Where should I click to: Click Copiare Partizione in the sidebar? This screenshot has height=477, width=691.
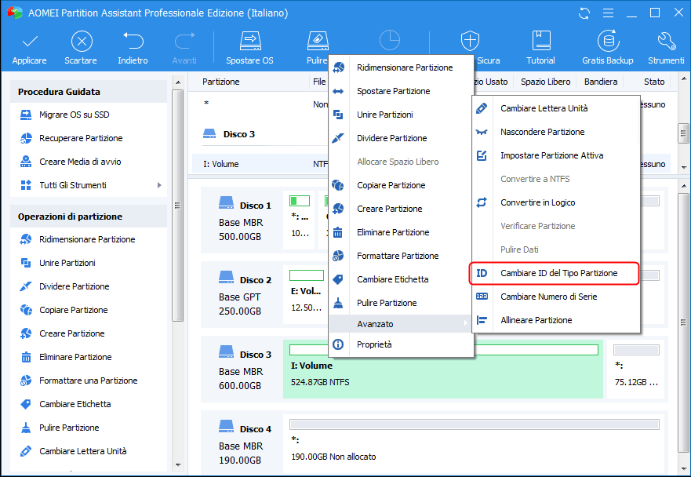coord(73,311)
